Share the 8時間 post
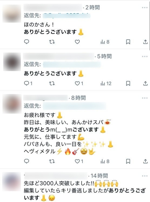This screenshot has height=202, width=150. 145,161
